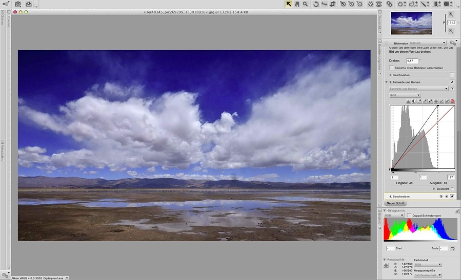Select the hand pan tool
The image size is (461, 280).
coord(297,4)
